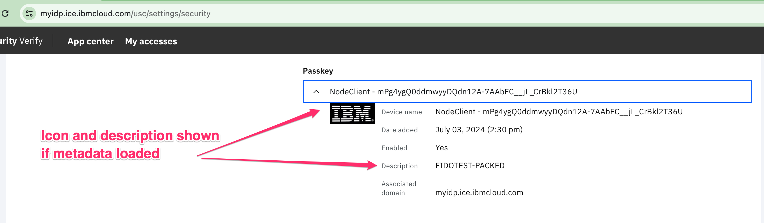Select the date July 03, 2024 value
Viewport: 764px width, 223px height.
(x=479, y=129)
